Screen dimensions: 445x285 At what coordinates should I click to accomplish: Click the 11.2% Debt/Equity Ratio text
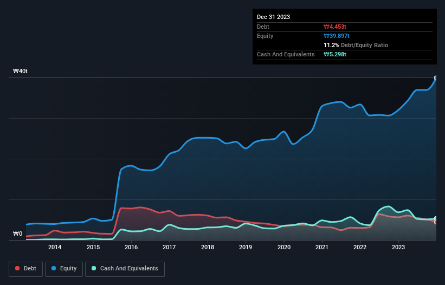(356, 45)
